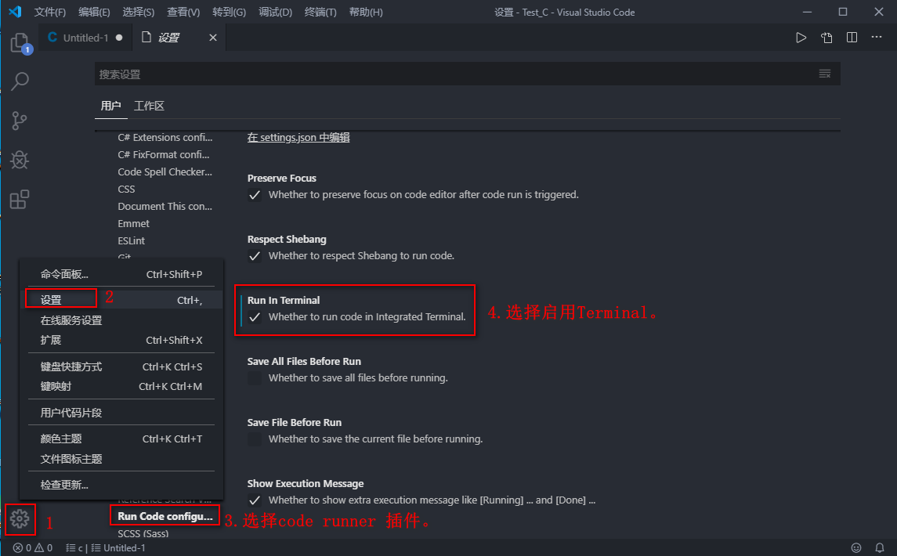Open the Explorer sidebar view
The image size is (897, 556).
(20, 42)
